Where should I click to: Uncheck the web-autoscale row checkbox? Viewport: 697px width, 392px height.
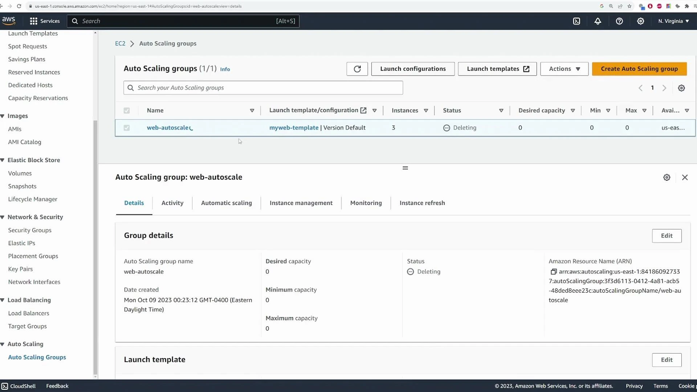coord(126,128)
